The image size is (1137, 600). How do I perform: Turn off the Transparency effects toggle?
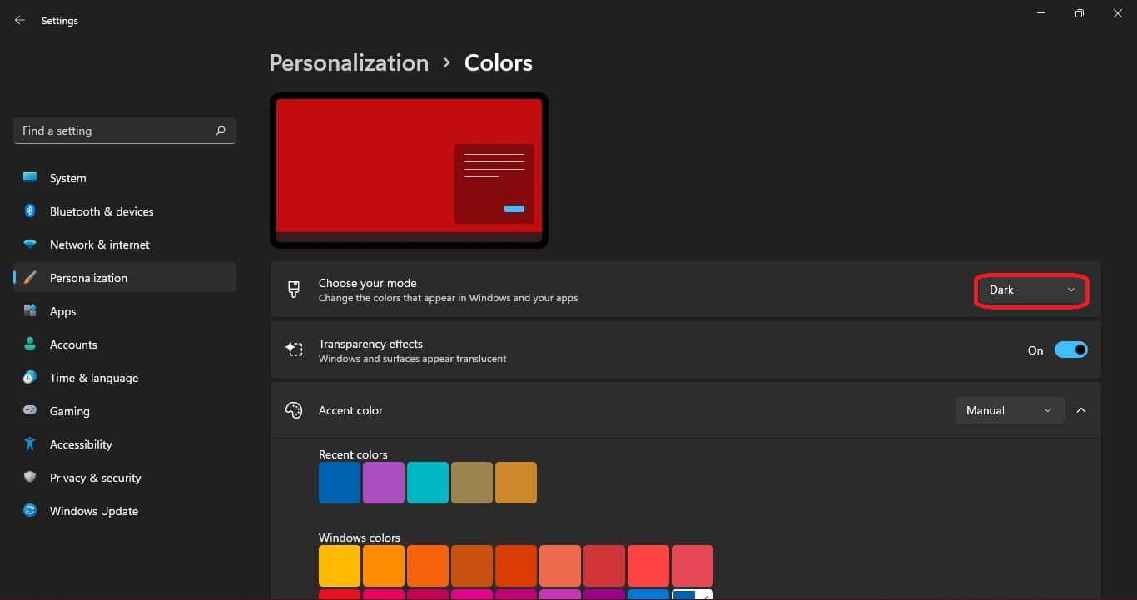pos(1070,350)
